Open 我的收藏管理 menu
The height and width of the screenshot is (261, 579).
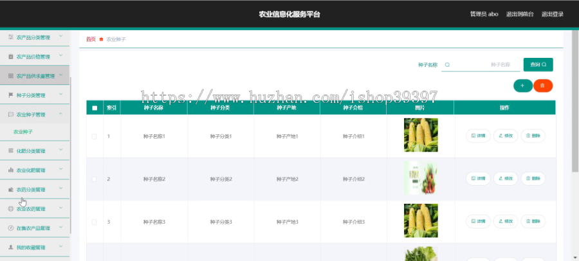(x=35, y=247)
